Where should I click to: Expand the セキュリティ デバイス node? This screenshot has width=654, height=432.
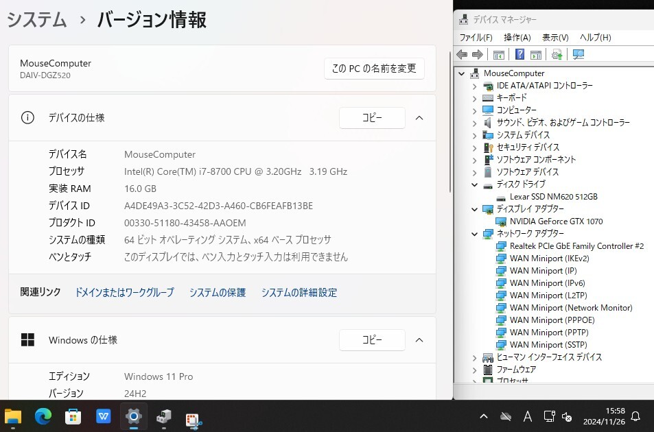(474, 148)
